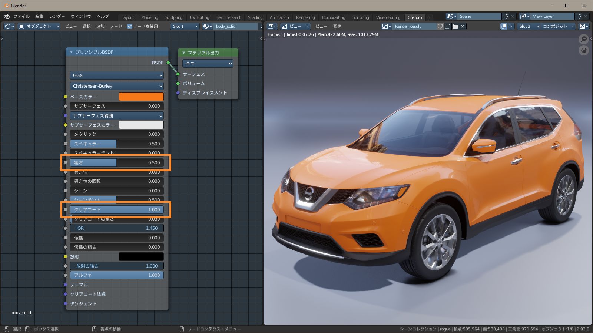Show the node editor toolbar with edge arrow

(x=2, y=38)
